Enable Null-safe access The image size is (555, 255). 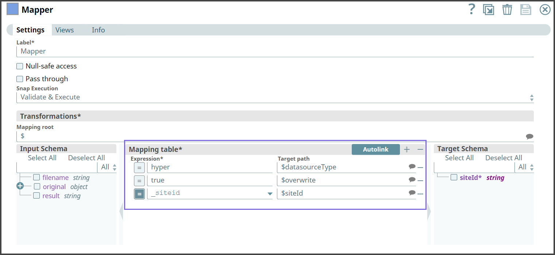[x=20, y=66]
